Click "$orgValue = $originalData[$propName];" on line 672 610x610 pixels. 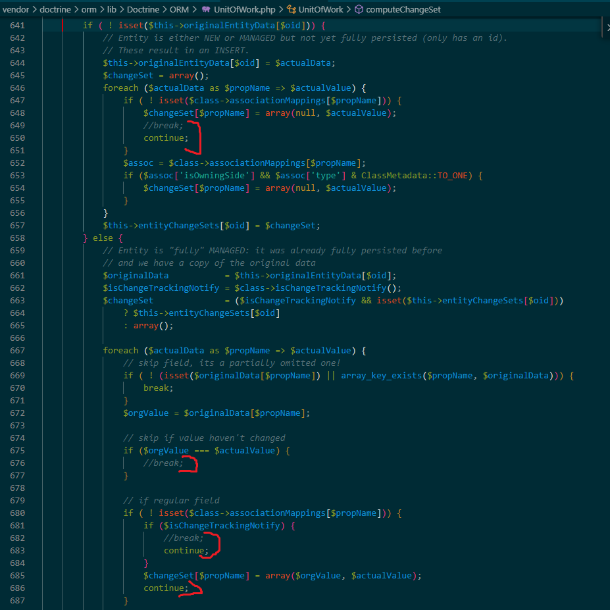coord(216,413)
